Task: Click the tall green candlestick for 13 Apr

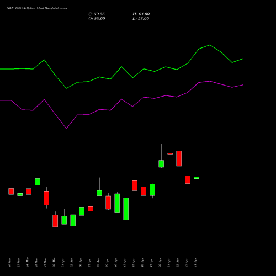Action: click(x=126, y=209)
